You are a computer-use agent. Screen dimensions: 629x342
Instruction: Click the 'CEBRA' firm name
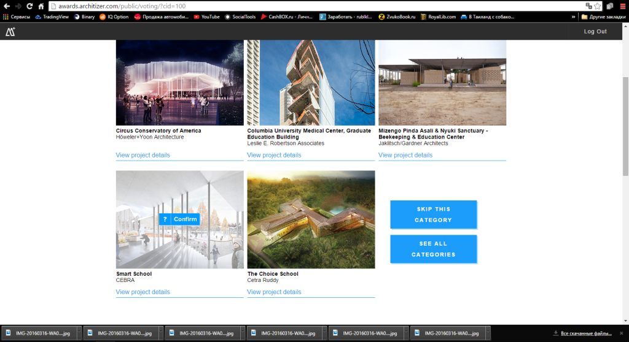125,280
